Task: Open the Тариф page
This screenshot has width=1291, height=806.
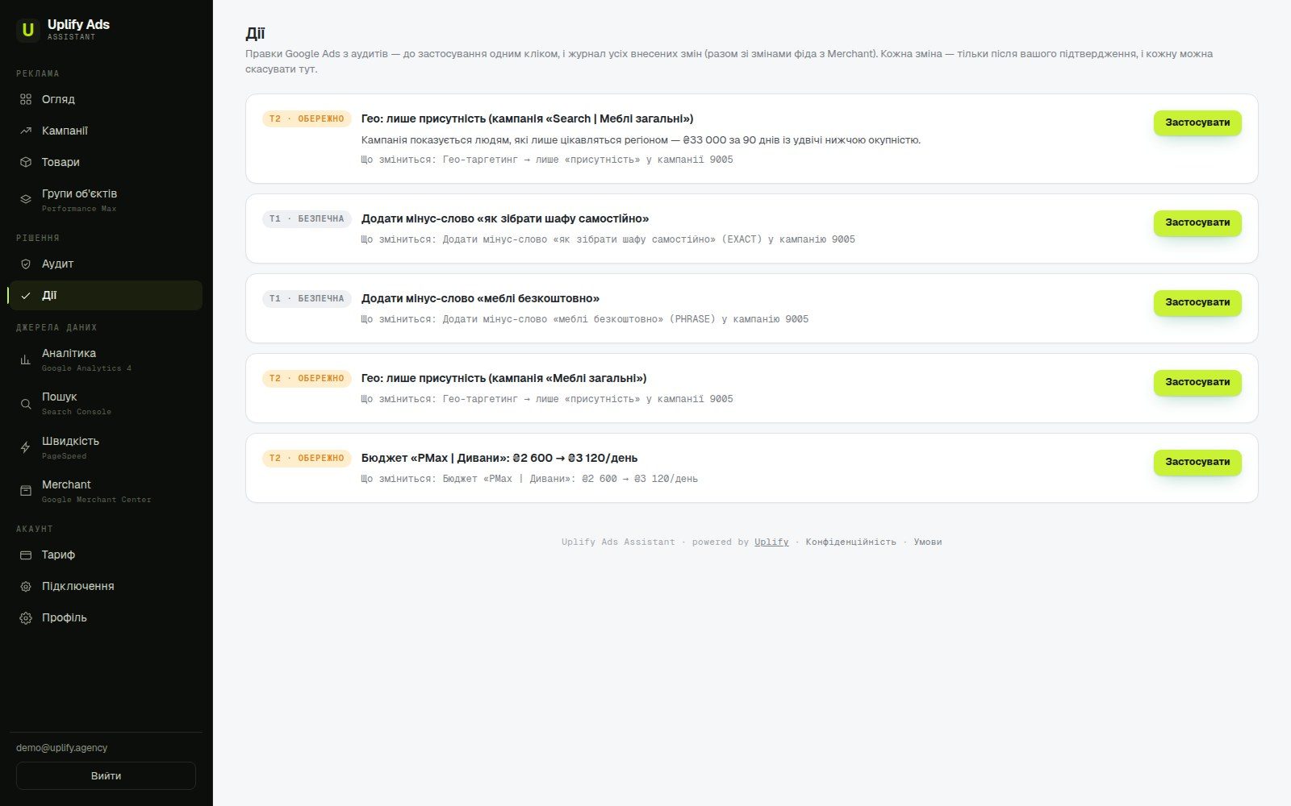Action: click(106, 555)
